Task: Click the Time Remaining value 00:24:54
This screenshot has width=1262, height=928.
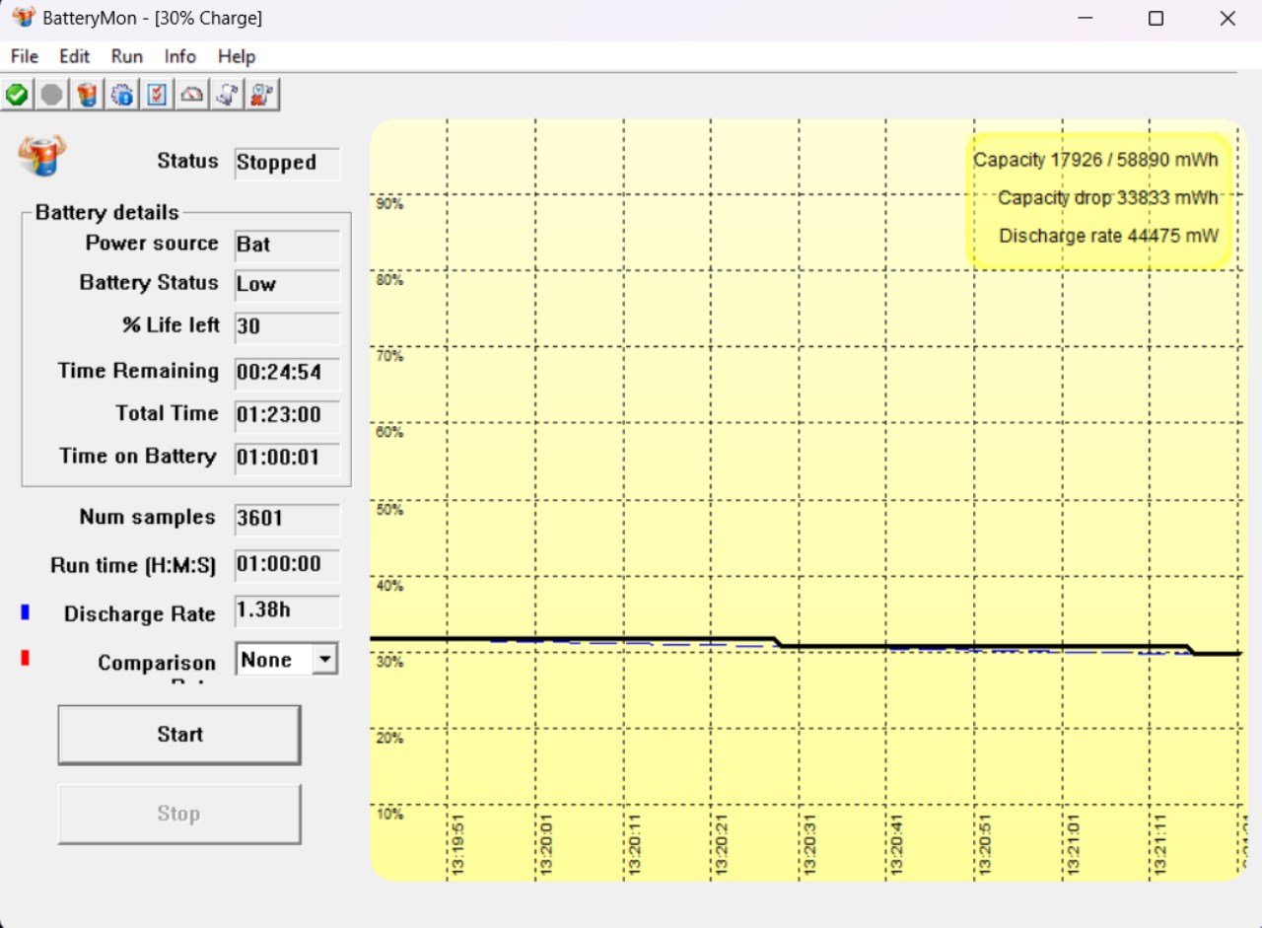Action: pos(287,373)
